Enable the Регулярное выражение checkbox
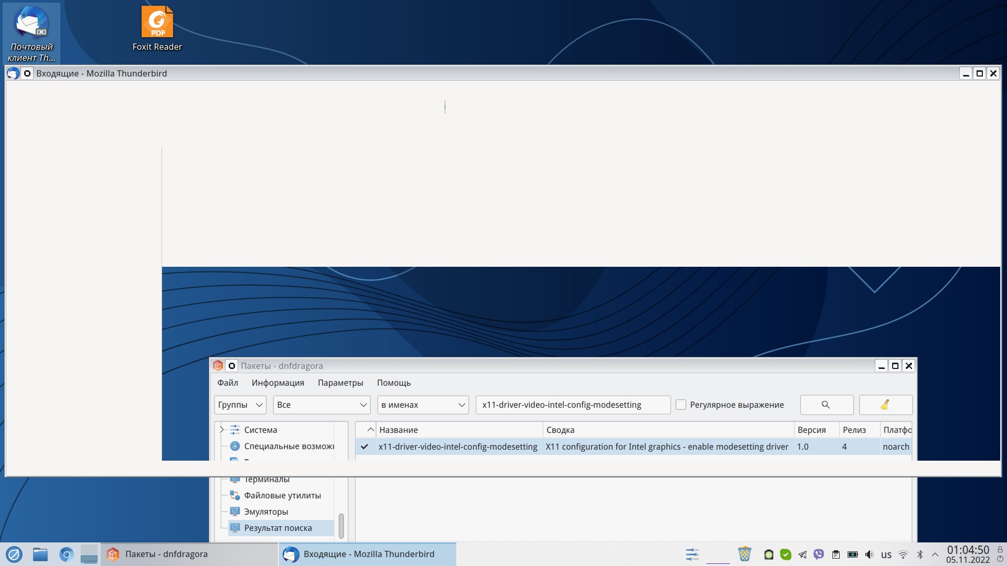The width and height of the screenshot is (1007, 566). [681, 405]
